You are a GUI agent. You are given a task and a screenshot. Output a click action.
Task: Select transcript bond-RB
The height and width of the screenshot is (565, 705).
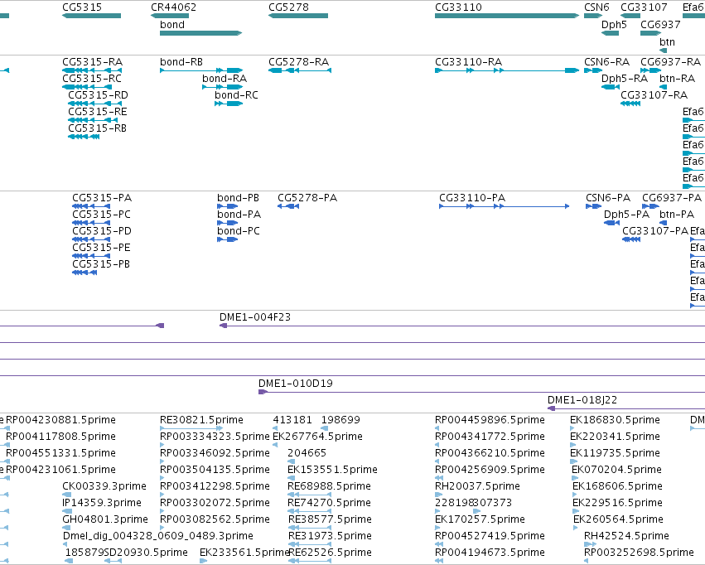(x=201, y=70)
